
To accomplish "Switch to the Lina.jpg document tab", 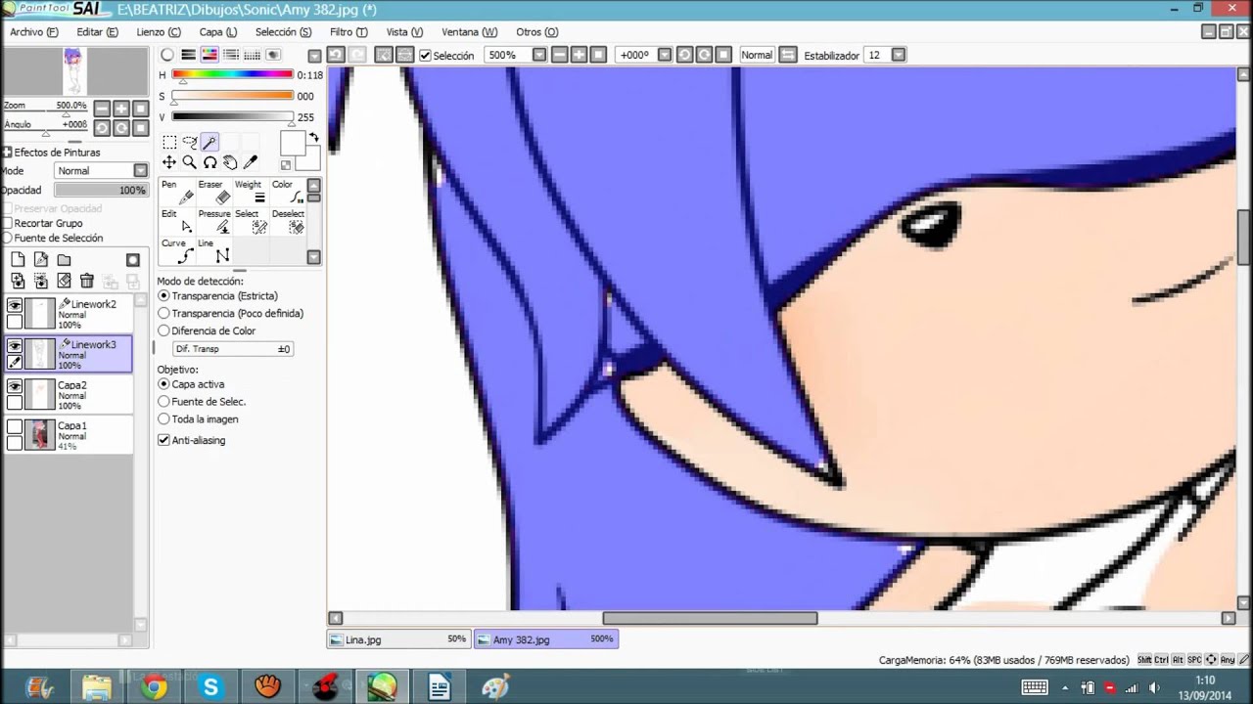I will [398, 639].
